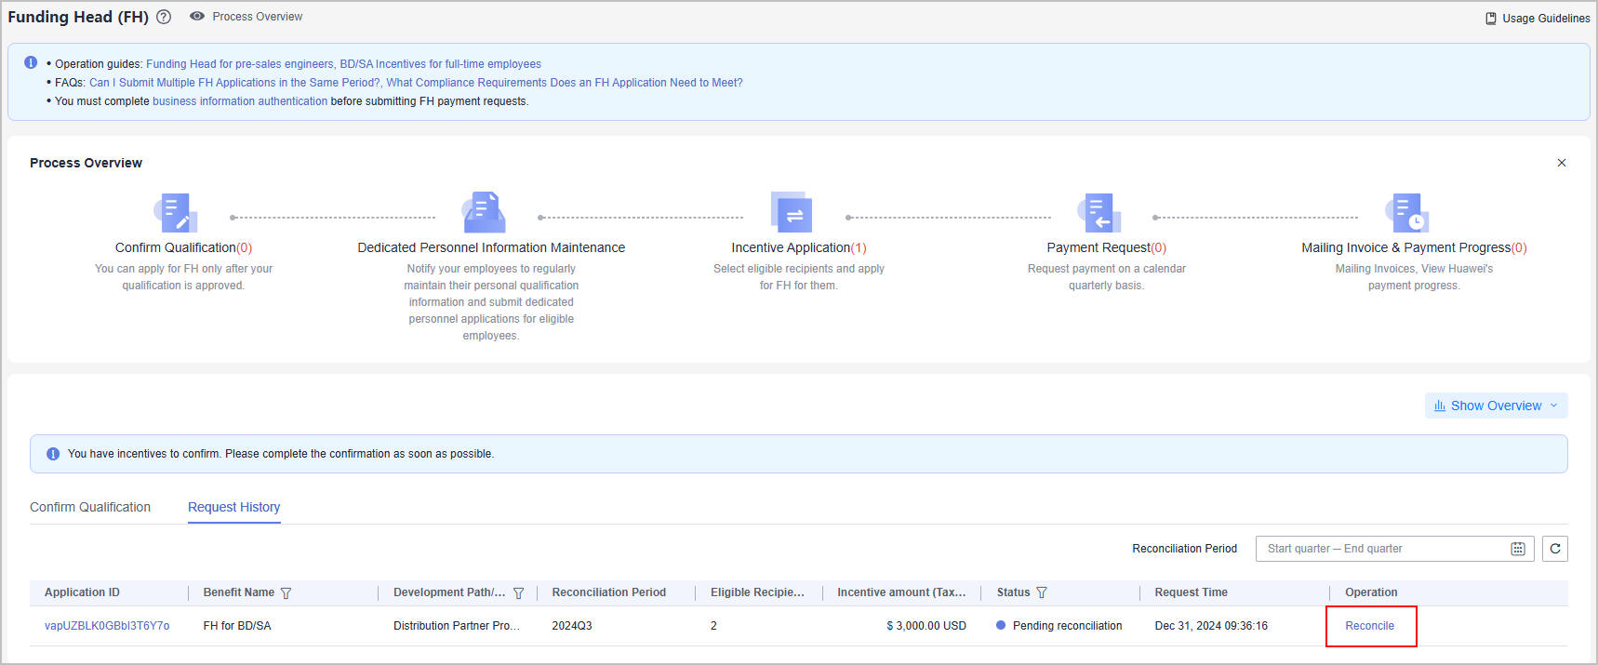Click the Payment Request step icon
This screenshot has height=665, width=1598.
click(x=1099, y=213)
